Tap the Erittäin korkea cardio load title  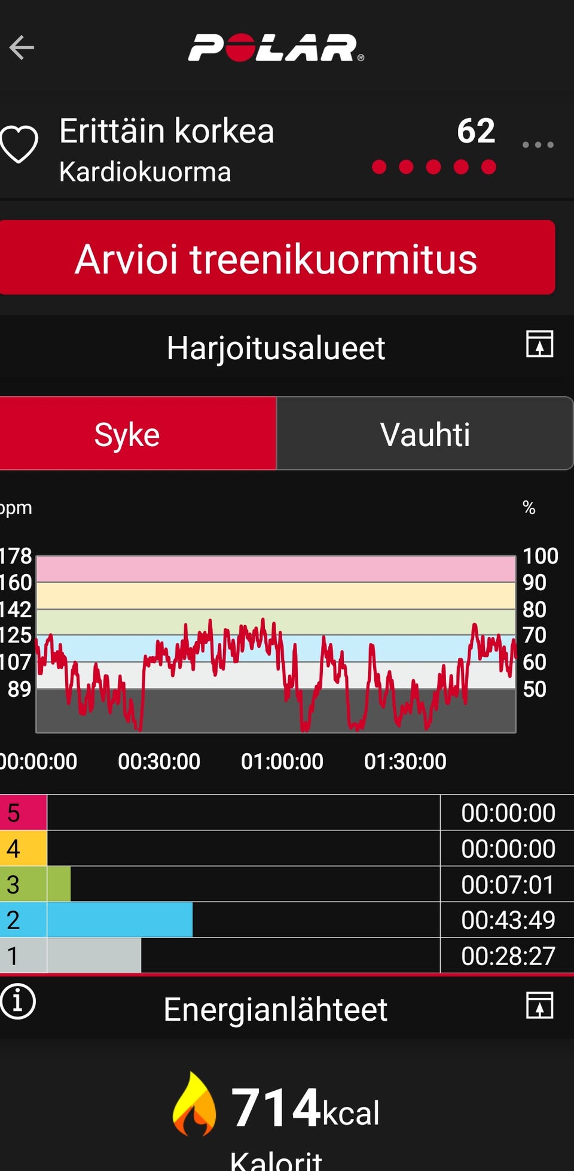(166, 131)
